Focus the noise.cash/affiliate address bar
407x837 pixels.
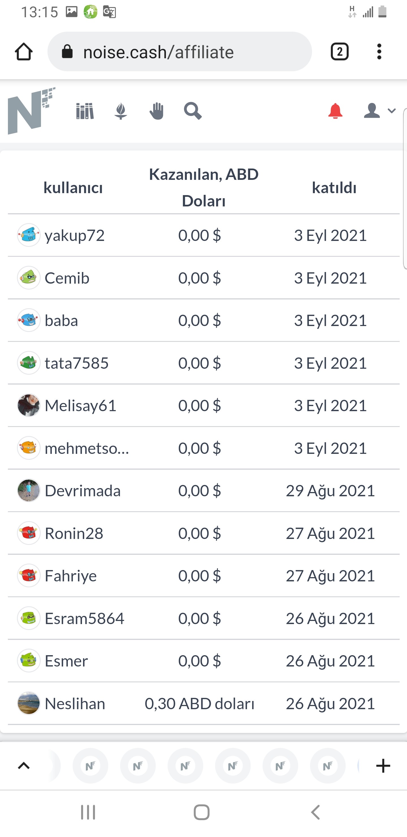click(x=180, y=52)
